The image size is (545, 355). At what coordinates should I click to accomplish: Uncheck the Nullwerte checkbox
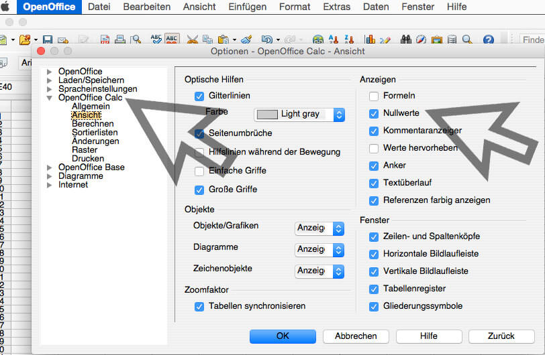[x=374, y=113]
